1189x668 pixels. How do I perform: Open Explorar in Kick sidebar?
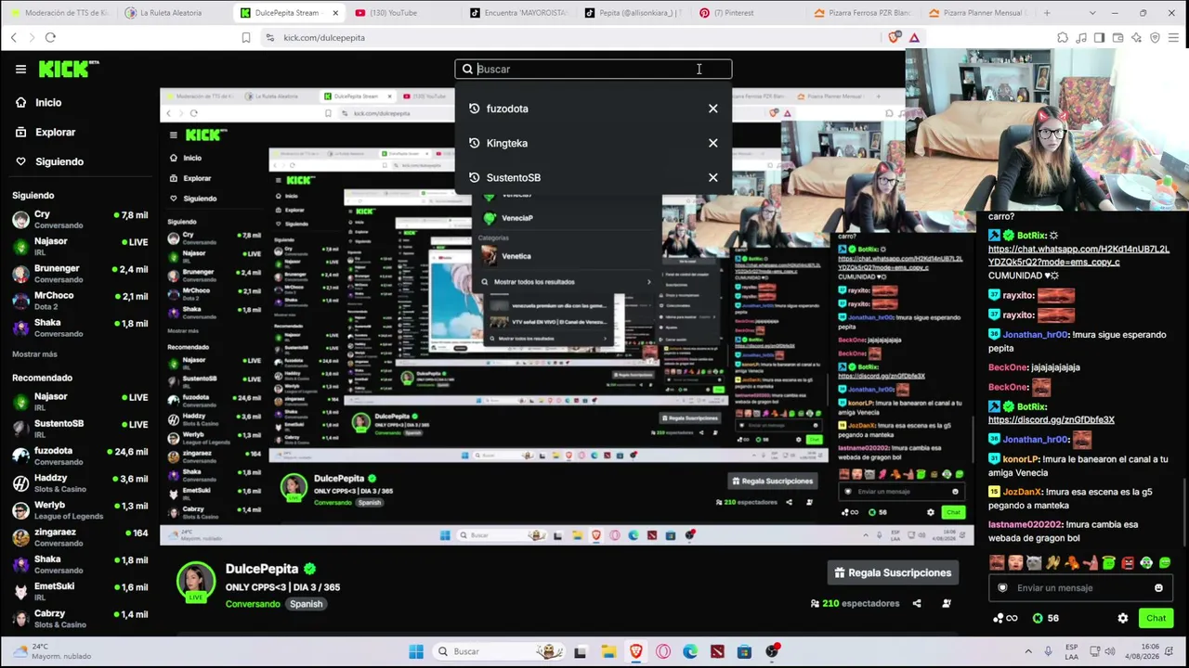[55, 132]
